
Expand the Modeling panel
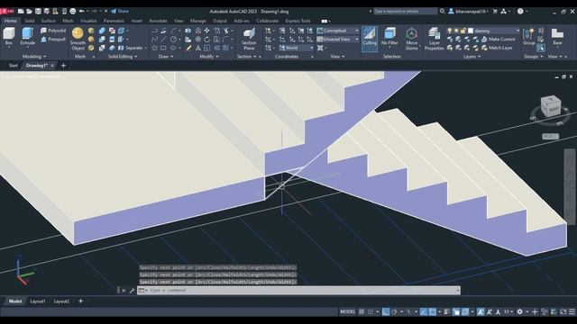(x=34, y=57)
